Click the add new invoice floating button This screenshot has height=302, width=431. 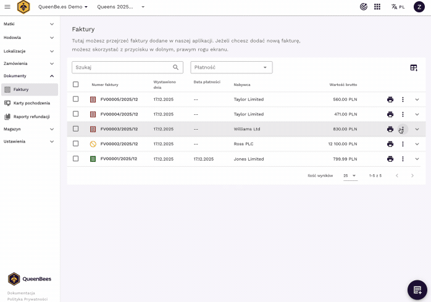417,290
